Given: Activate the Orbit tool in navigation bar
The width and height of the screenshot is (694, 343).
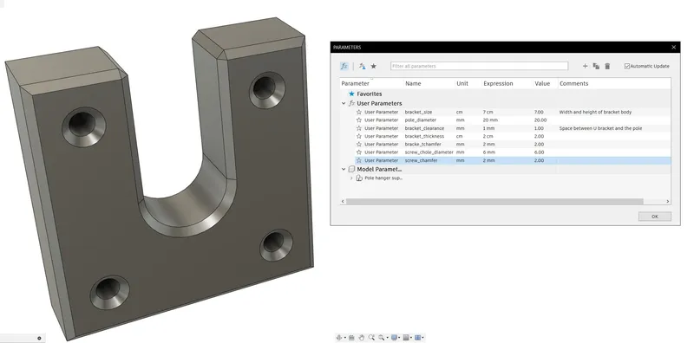Looking at the screenshot, I should pos(339,338).
